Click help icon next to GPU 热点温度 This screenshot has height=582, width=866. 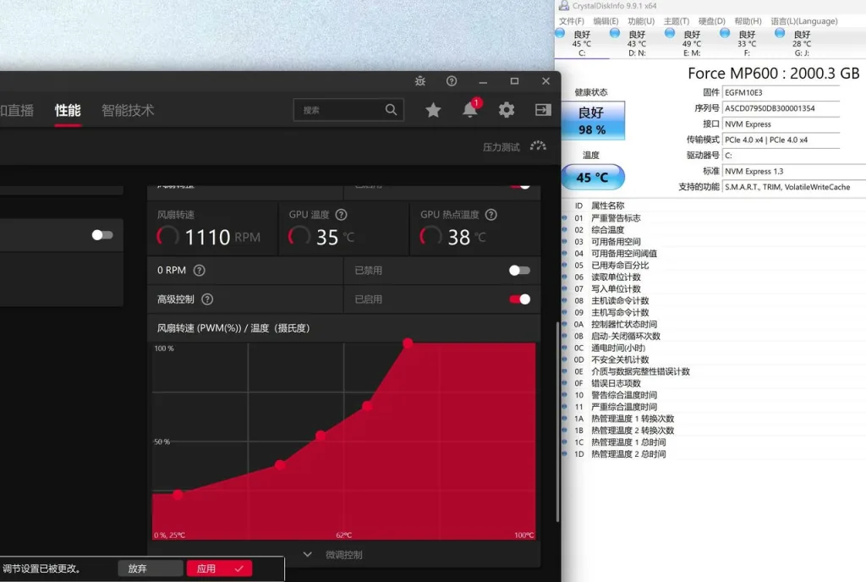tap(491, 214)
